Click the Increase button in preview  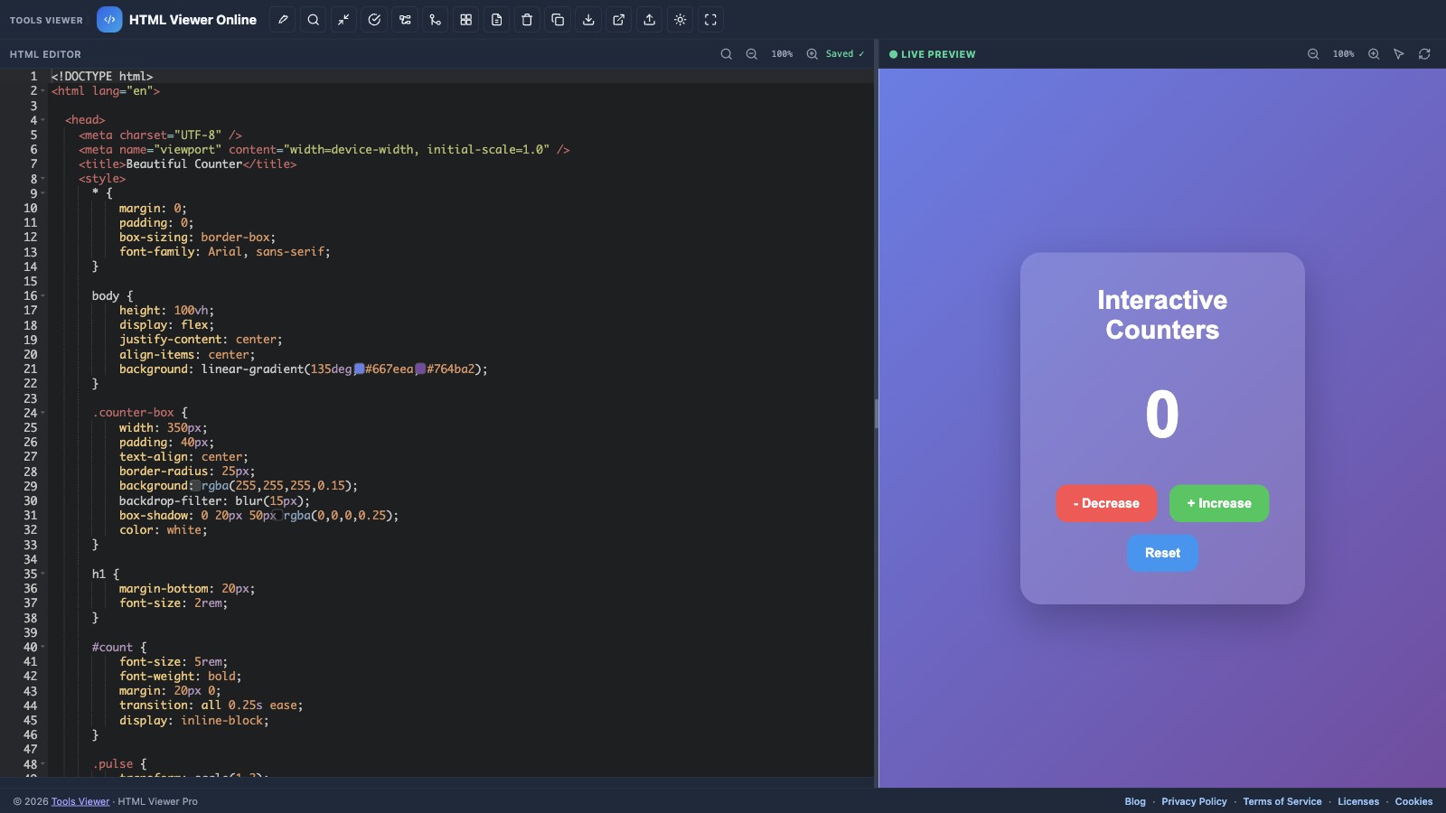[x=1219, y=503]
